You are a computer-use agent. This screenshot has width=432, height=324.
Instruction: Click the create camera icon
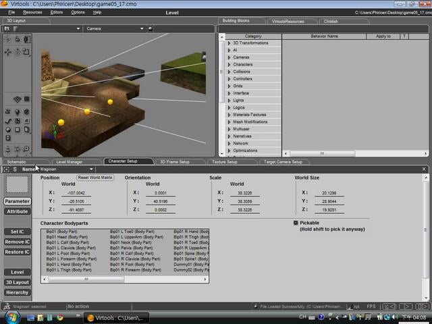(8, 111)
